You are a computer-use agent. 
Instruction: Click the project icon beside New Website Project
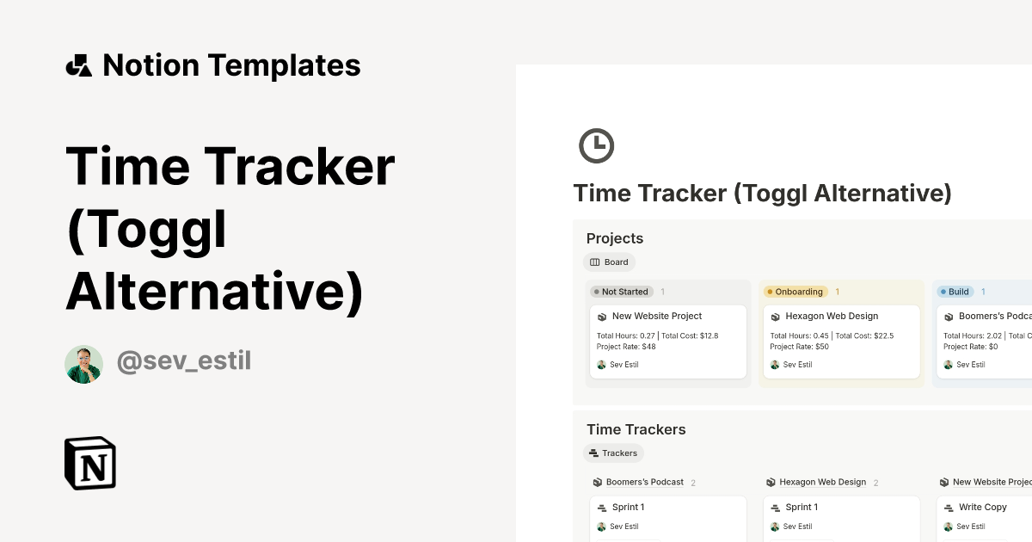pos(600,316)
